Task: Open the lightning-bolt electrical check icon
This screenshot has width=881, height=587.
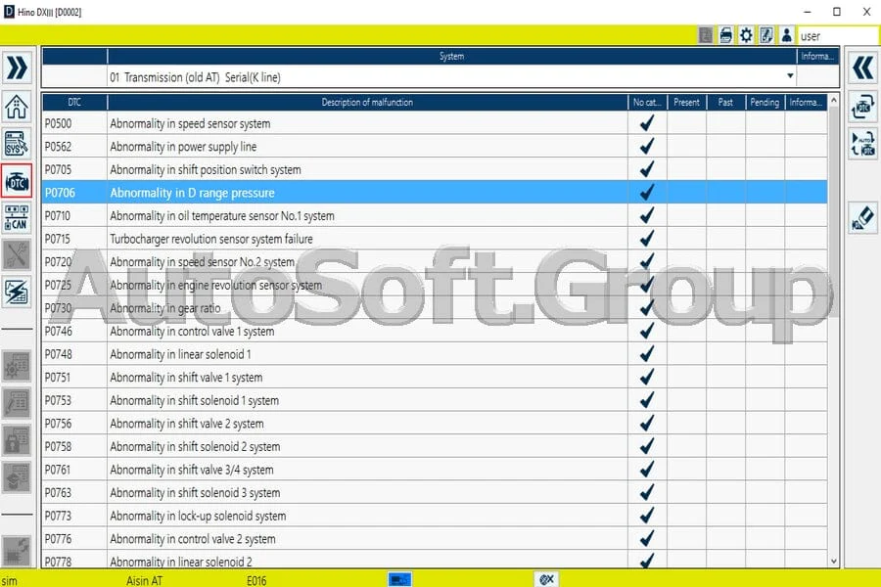Action: pyautogui.click(x=17, y=293)
